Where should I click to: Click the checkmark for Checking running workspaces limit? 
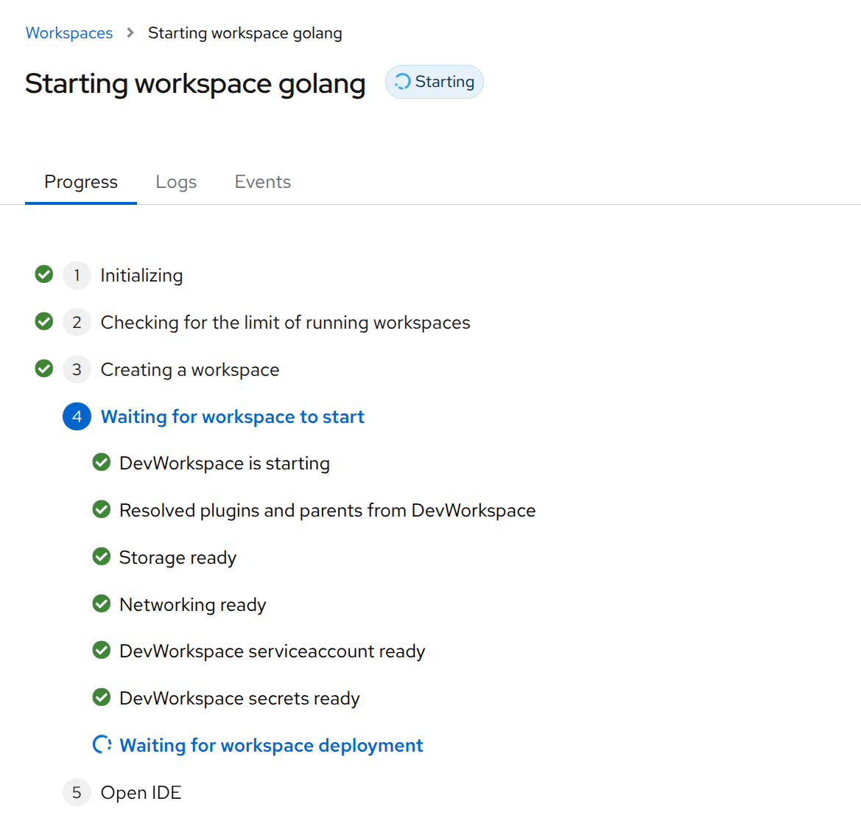click(44, 322)
